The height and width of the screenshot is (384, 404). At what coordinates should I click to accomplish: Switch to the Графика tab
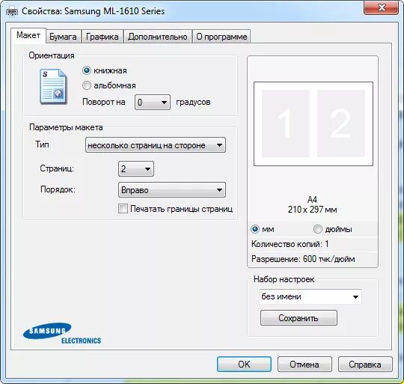(102, 37)
